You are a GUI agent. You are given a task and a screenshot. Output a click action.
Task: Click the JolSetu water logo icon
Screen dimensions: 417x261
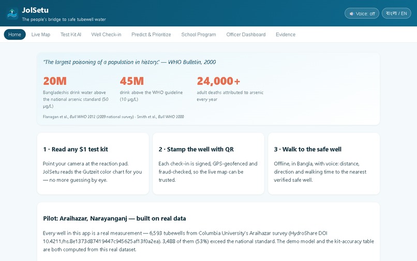point(12,13)
